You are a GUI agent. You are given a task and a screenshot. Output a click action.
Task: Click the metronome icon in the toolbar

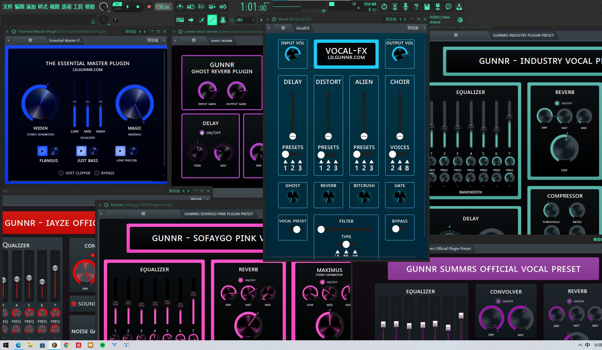click(180, 6)
